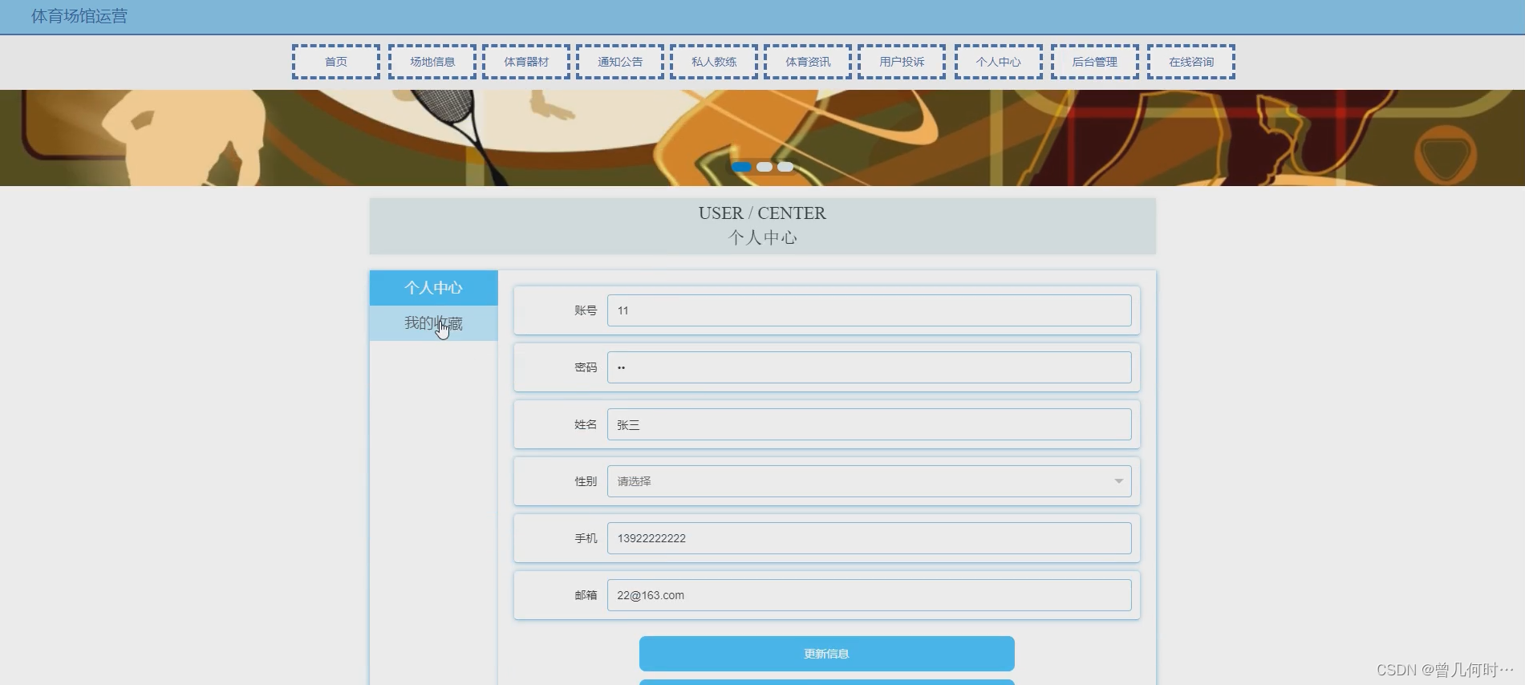The height and width of the screenshot is (685, 1525).
Task: Open 体育器材 in the navigation bar
Action: [526, 62]
